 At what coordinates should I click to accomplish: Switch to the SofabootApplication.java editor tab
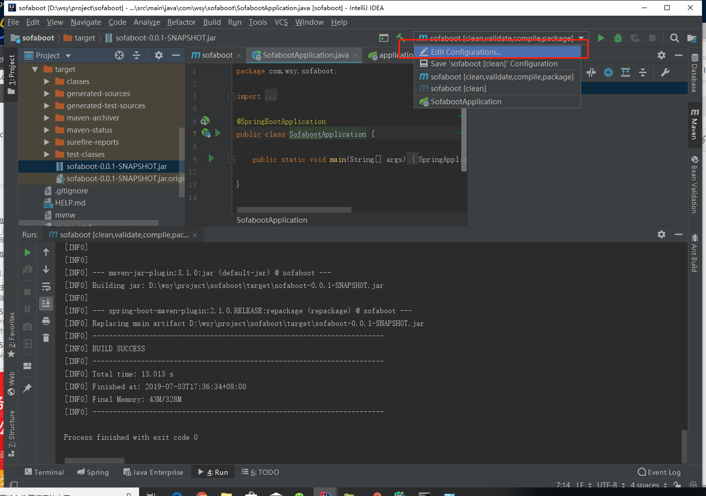point(303,55)
